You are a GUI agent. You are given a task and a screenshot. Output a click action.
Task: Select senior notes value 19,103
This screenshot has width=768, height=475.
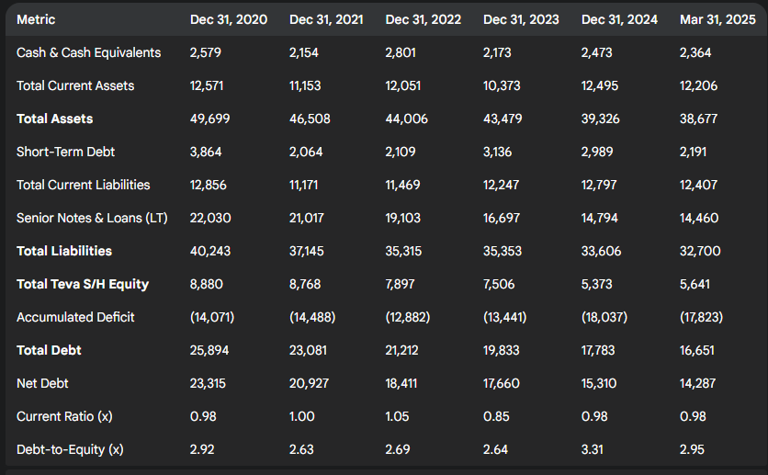click(403, 218)
